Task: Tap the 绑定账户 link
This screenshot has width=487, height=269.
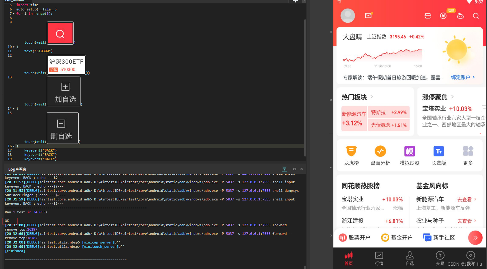Action: pyautogui.click(x=463, y=77)
